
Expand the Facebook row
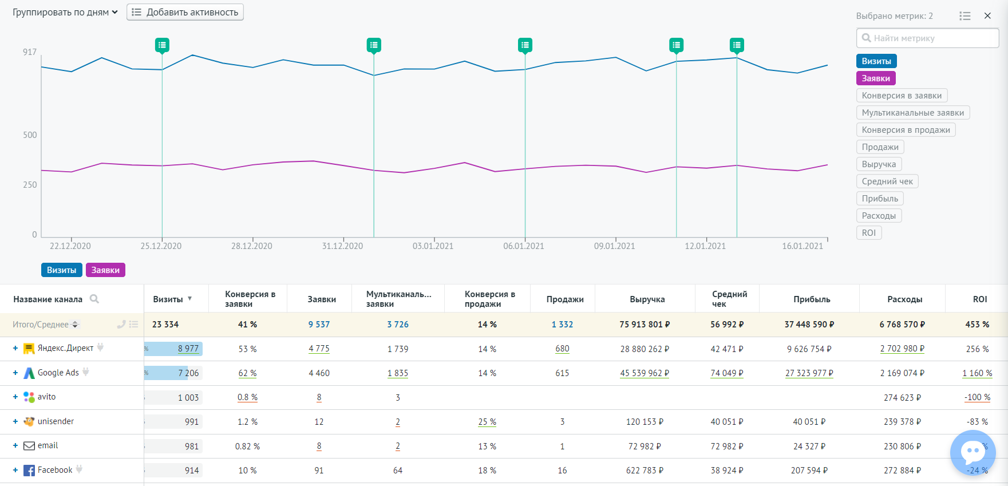click(15, 470)
